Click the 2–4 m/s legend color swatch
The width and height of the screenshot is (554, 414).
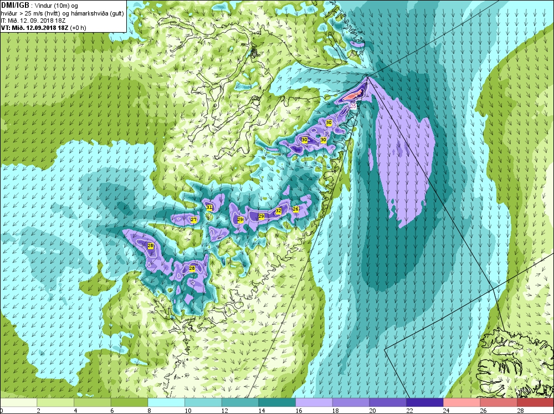click(x=55, y=402)
